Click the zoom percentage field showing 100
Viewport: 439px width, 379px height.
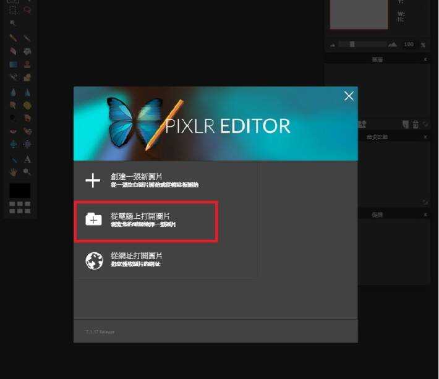point(409,45)
